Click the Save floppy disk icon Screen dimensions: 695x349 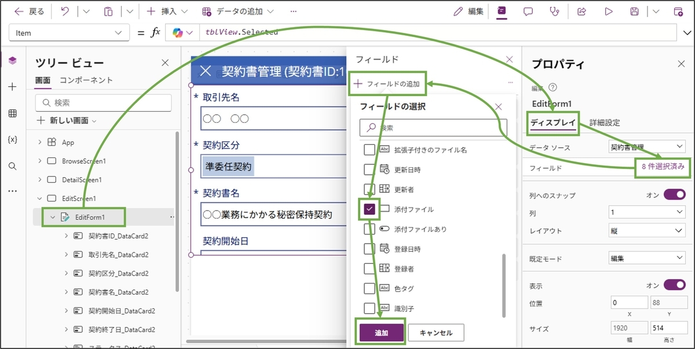click(635, 11)
